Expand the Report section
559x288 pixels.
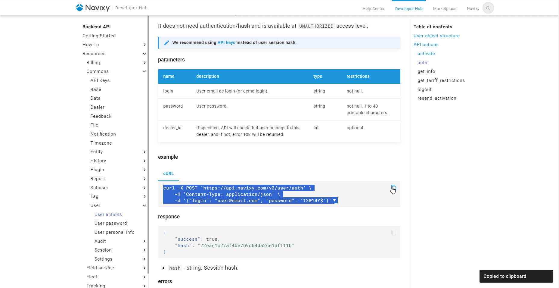tap(144, 179)
